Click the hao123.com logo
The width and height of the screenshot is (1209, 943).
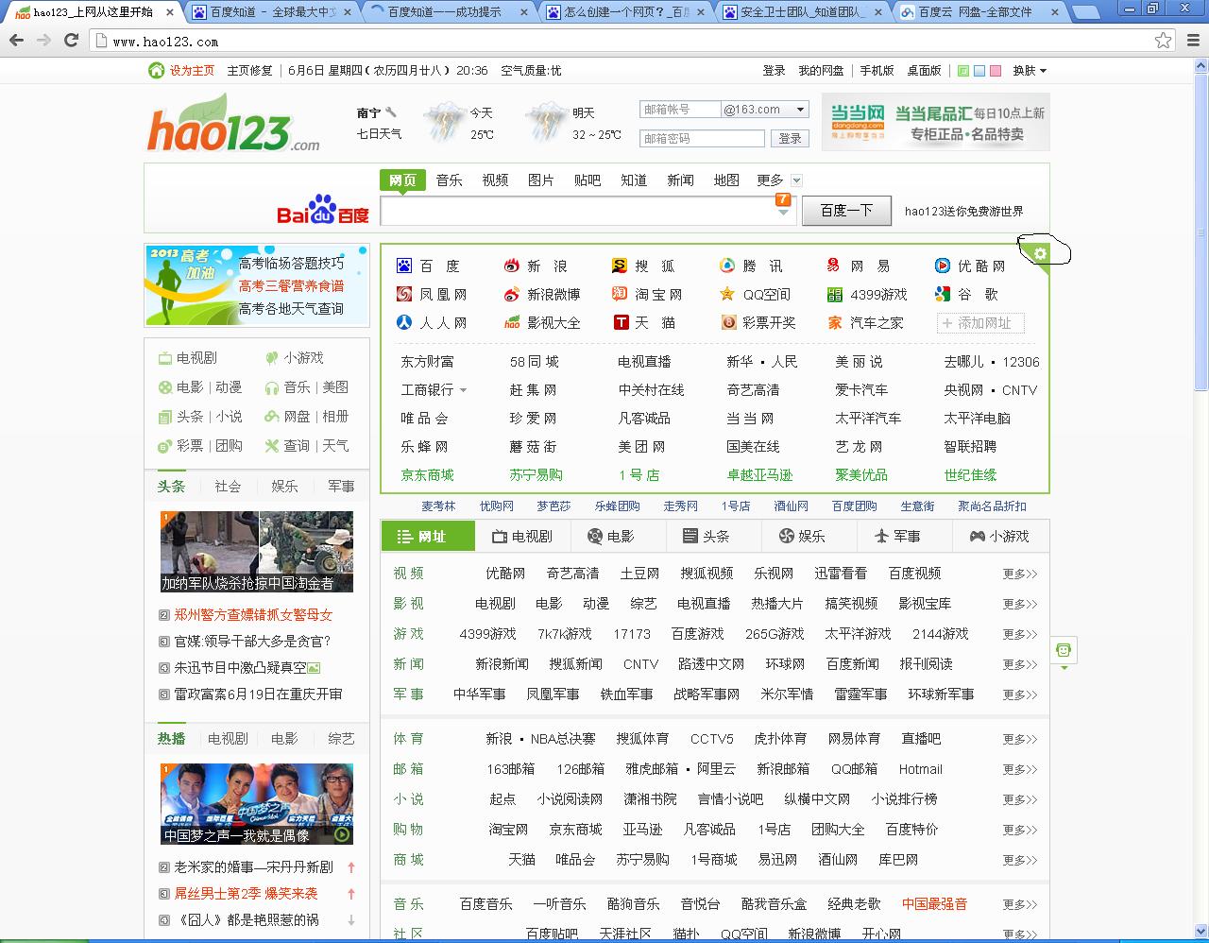pos(233,123)
